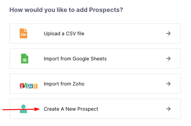Screen dimensions: 191x126
Task: Click the orange CSV file icon
Action: (x=23, y=33)
